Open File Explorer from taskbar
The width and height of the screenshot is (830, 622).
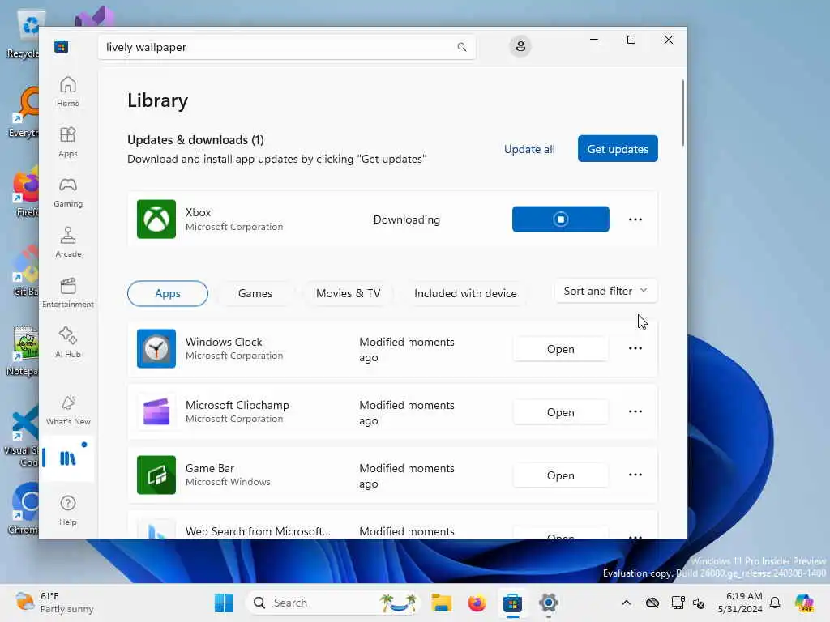pos(441,603)
